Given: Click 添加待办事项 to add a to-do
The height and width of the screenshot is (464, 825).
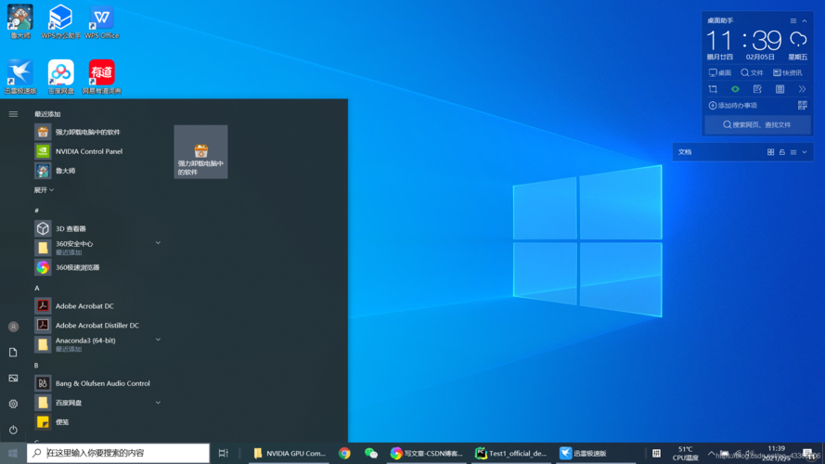Looking at the screenshot, I should 733,106.
